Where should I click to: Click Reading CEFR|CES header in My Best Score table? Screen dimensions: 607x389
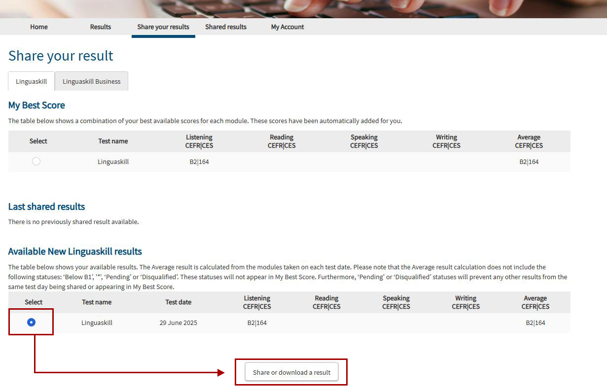click(x=282, y=141)
